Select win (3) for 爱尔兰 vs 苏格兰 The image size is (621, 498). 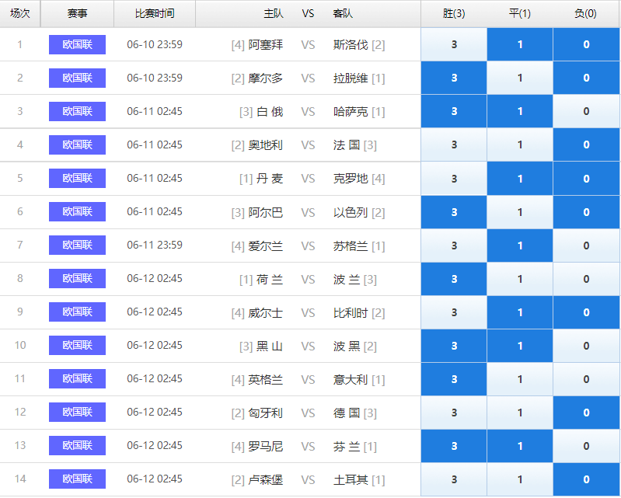[x=454, y=245]
